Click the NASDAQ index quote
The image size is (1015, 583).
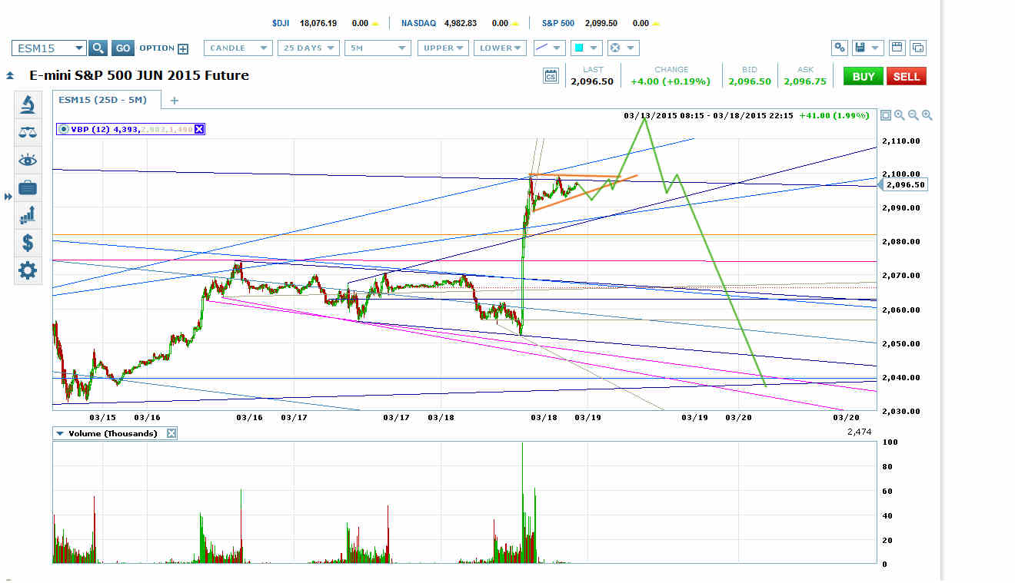[461, 23]
